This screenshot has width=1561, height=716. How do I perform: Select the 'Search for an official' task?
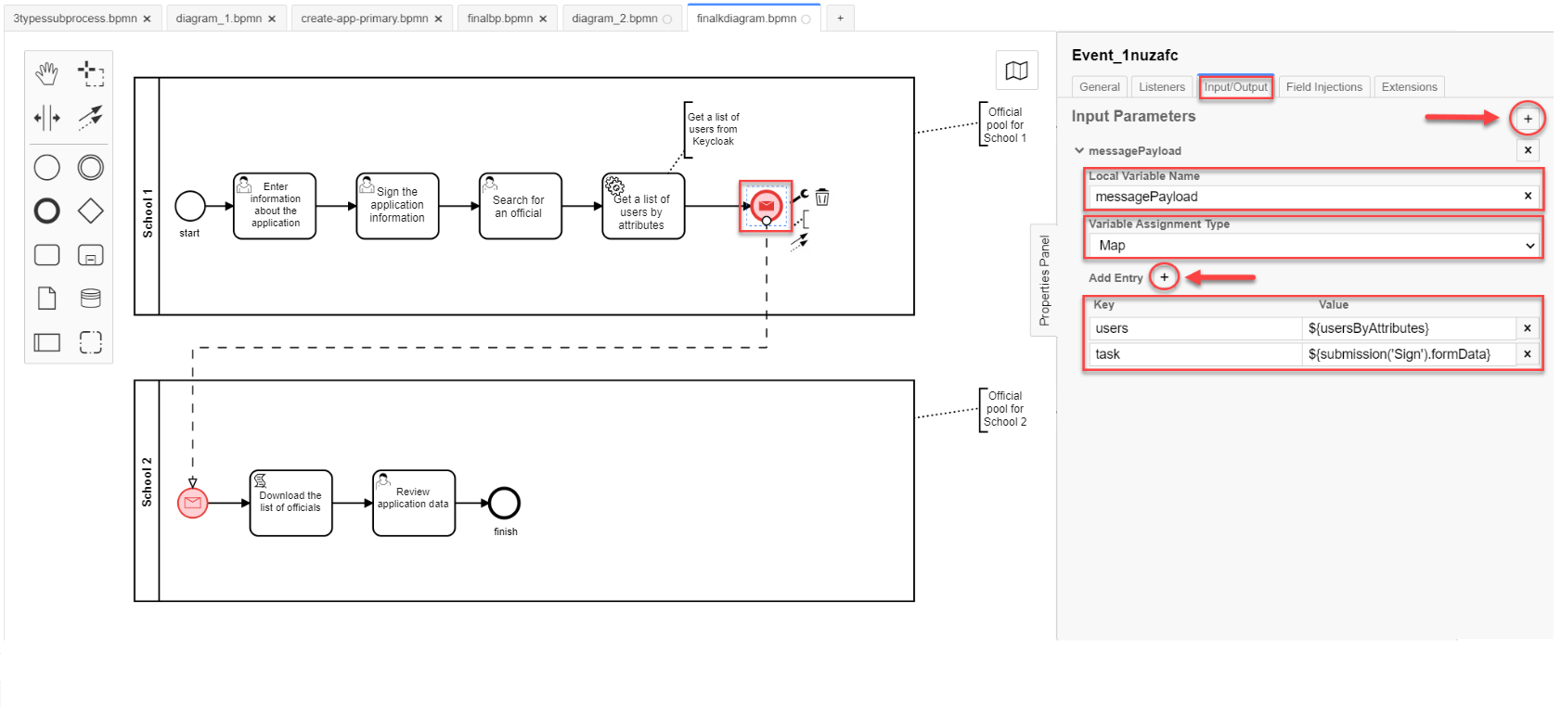tap(520, 206)
